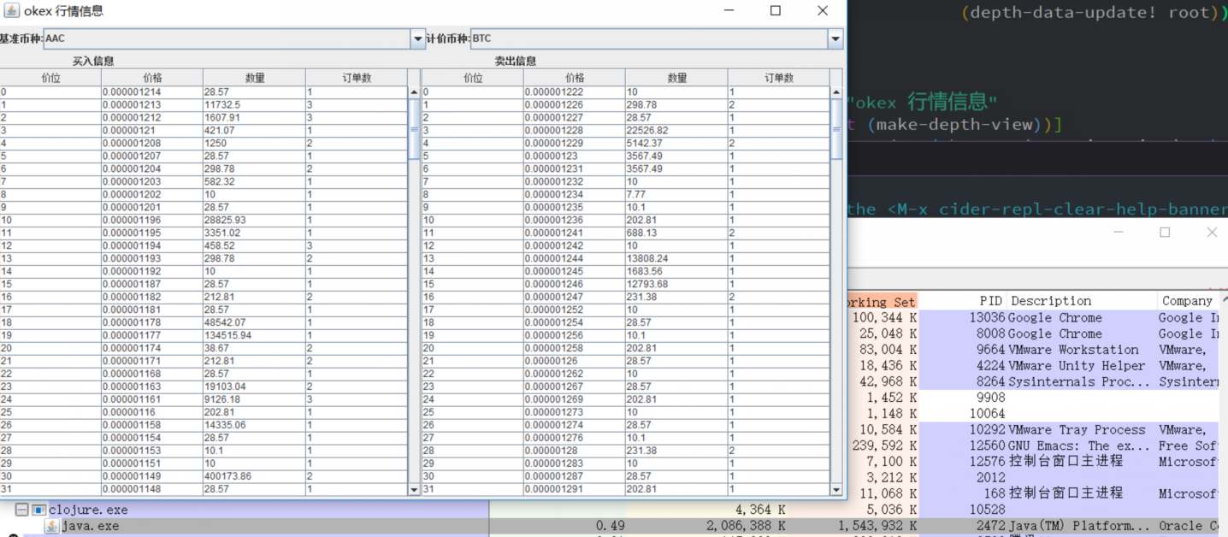Click the buy table scrollbar up arrow
The height and width of the screenshot is (537, 1228).
(415, 92)
